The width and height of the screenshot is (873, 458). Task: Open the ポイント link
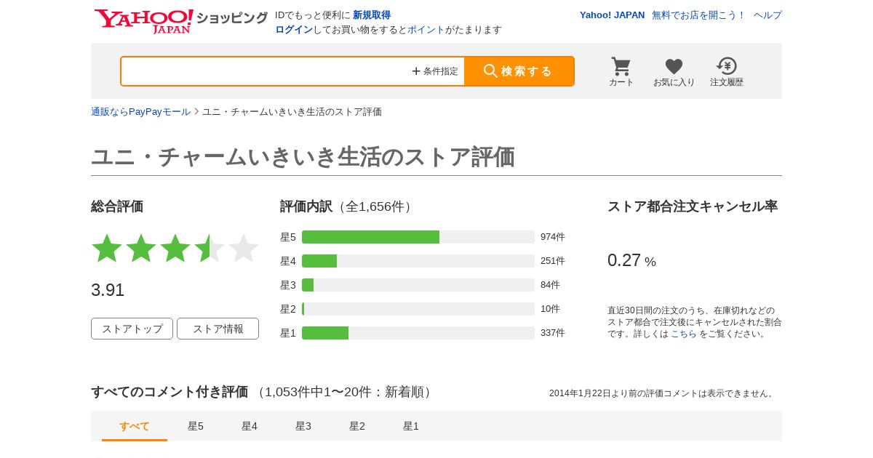(x=426, y=30)
